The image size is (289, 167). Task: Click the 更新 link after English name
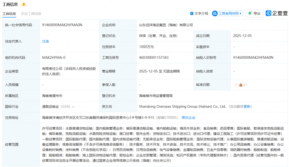click(247, 107)
